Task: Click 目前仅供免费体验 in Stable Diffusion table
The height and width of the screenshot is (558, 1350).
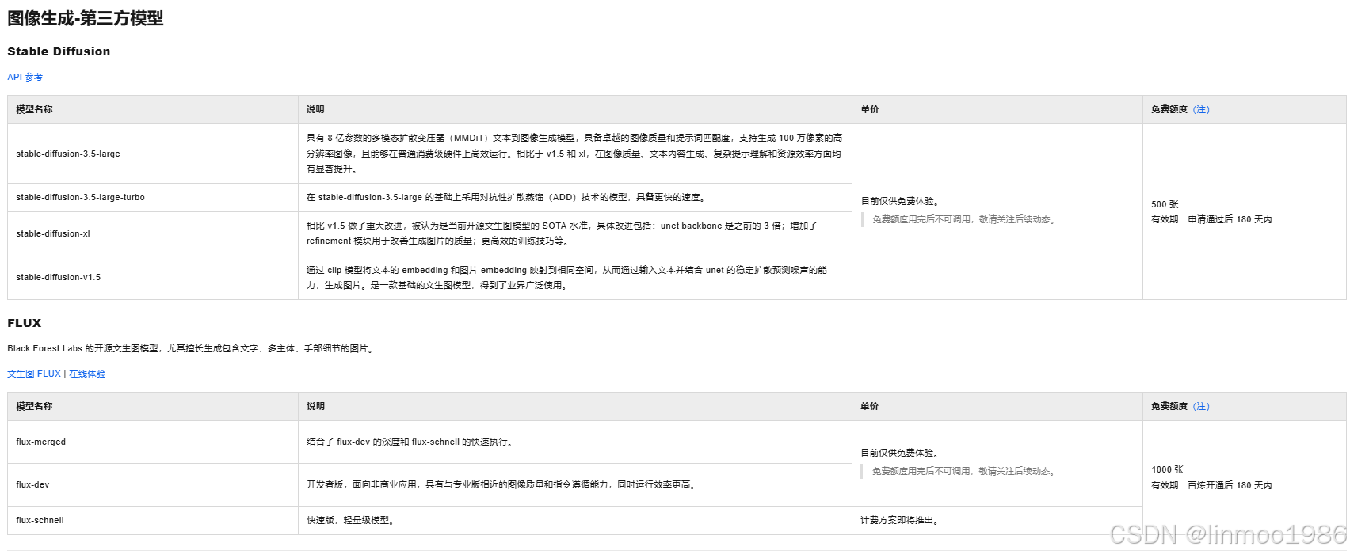Action: tap(900, 201)
